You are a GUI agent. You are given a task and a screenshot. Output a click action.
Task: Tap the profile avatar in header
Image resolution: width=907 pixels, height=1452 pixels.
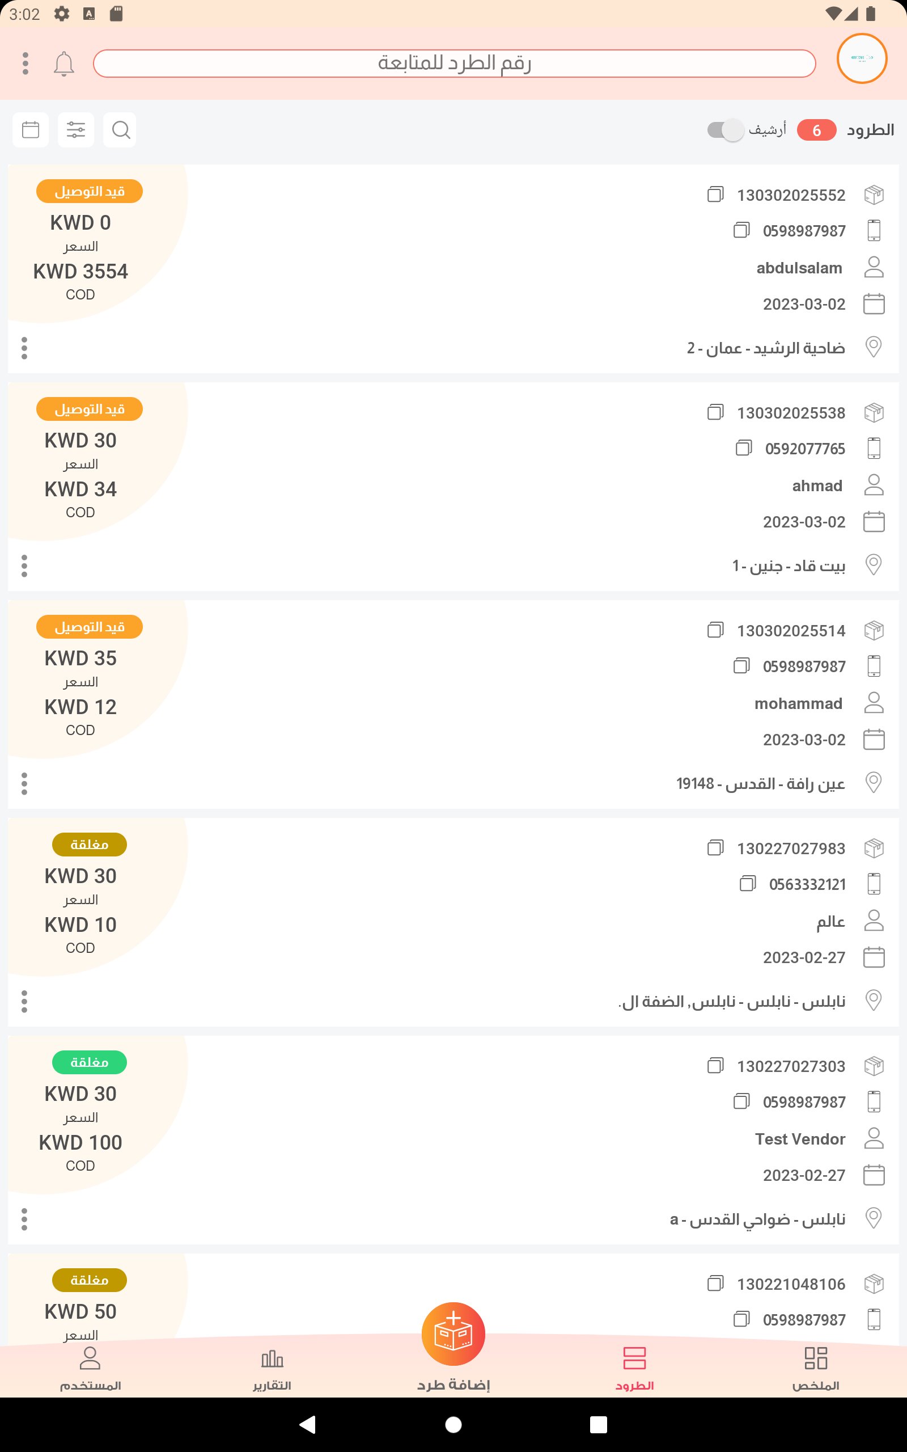[x=862, y=59]
